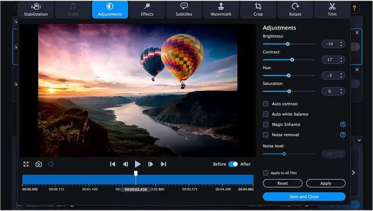Step back one frame
The image size is (373, 211).
(x=125, y=164)
